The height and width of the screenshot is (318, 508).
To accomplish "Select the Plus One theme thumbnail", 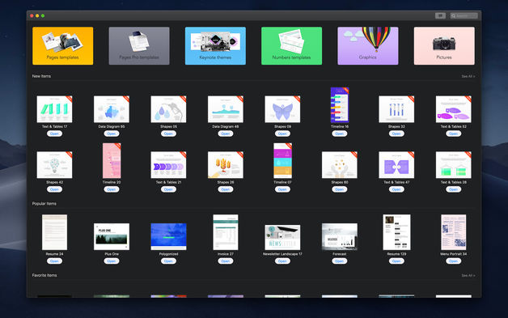I will click(112, 236).
